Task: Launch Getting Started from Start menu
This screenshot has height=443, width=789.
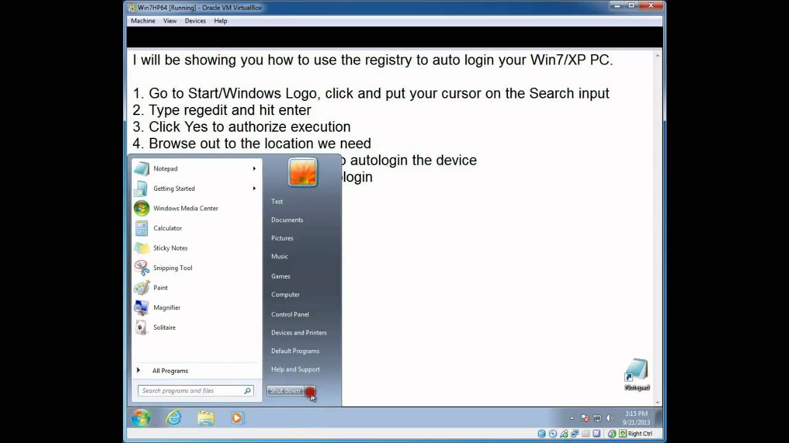Action: click(x=196, y=188)
